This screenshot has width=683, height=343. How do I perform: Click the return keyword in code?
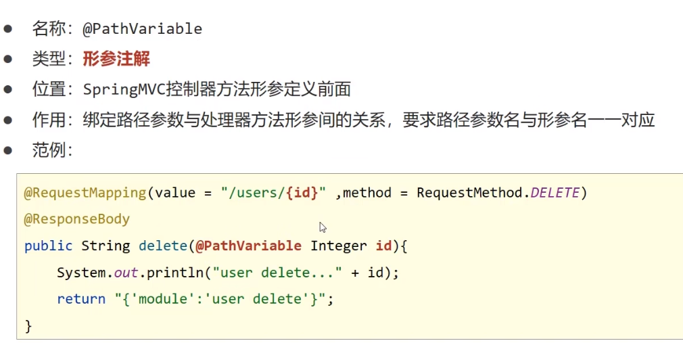point(81,300)
